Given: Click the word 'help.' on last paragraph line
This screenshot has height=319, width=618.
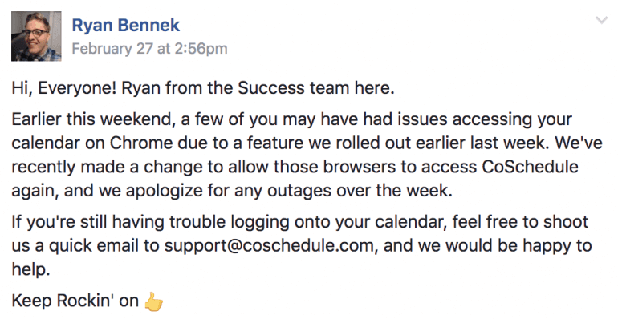Looking at the screenshot, I should (30, 269).
